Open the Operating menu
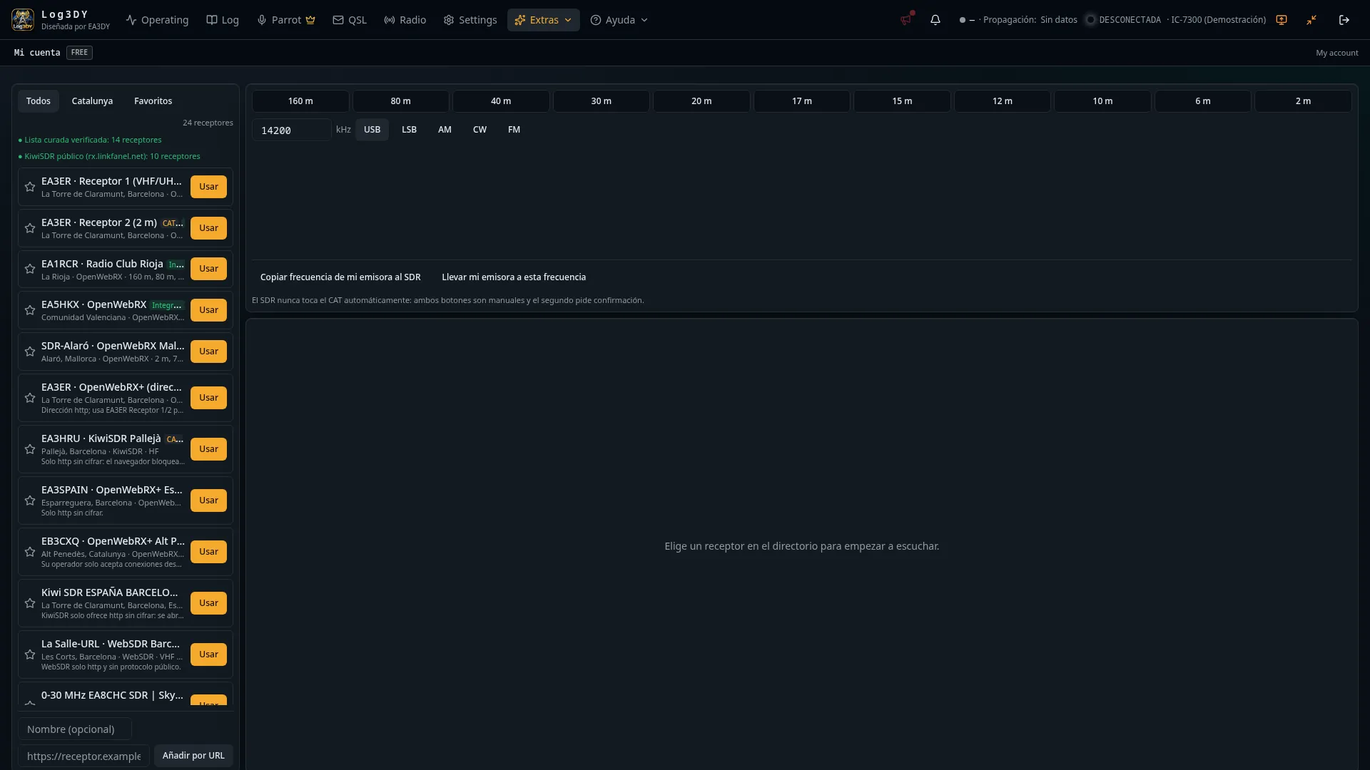1370x770 pixels. click(158, 20)
